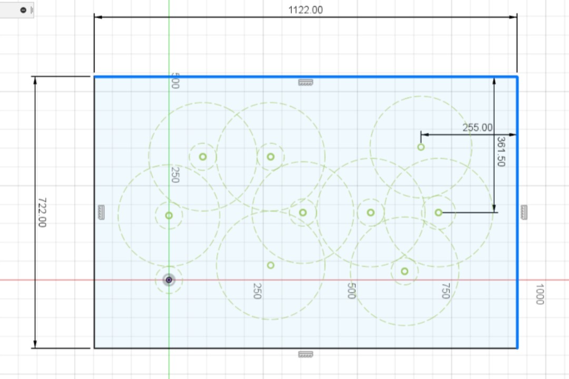Select the horizontal constraint icon on bottom edge
569x379 pixels.
coord(306,354)
